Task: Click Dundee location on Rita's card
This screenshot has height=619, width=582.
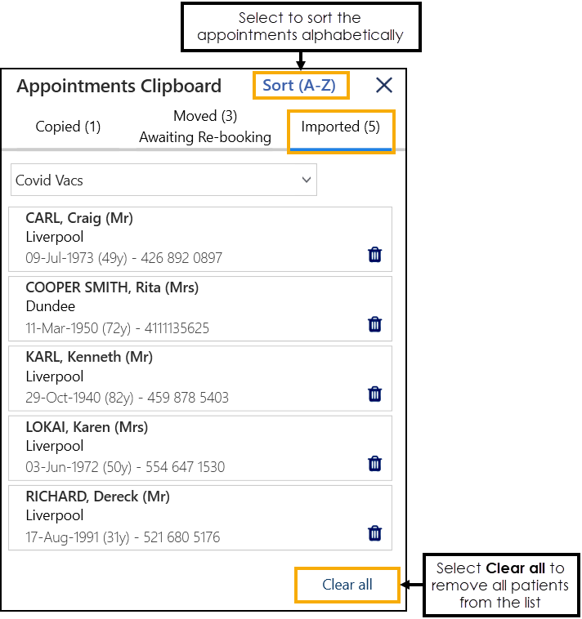Action: click(x=51, y=307)
